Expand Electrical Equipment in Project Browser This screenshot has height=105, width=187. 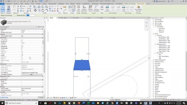(153, 60)
